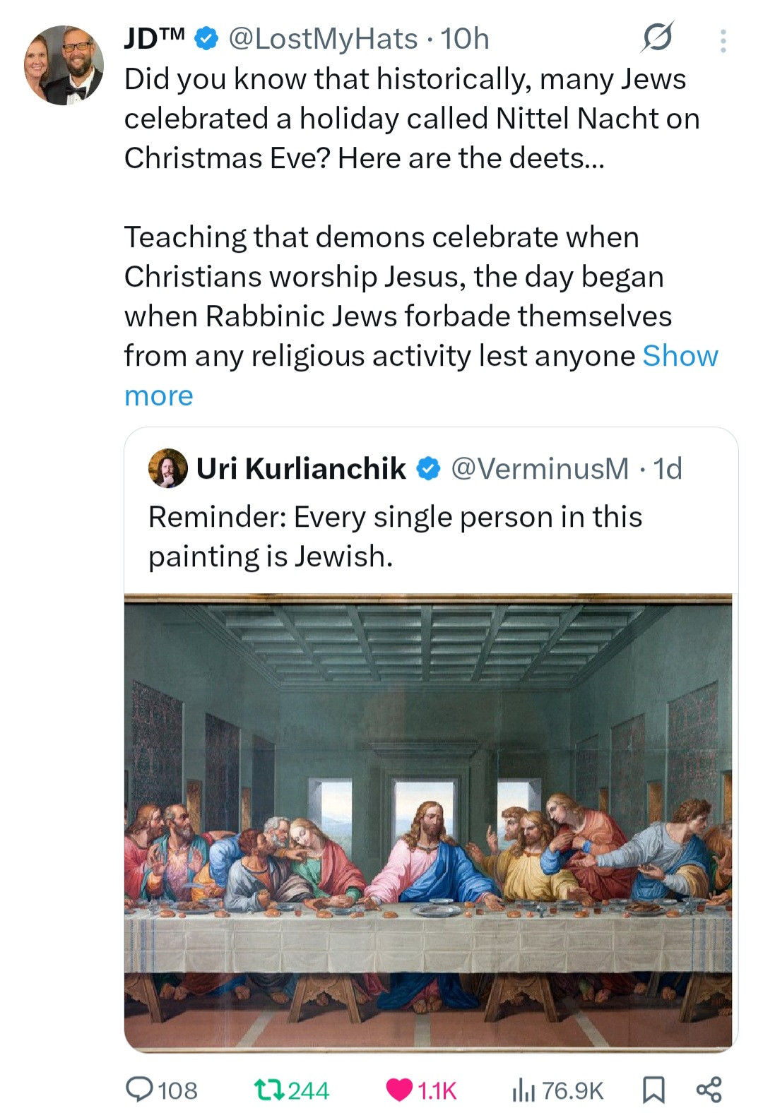
Task: Open the three-dot more options menu
Action: coord(722,41)
